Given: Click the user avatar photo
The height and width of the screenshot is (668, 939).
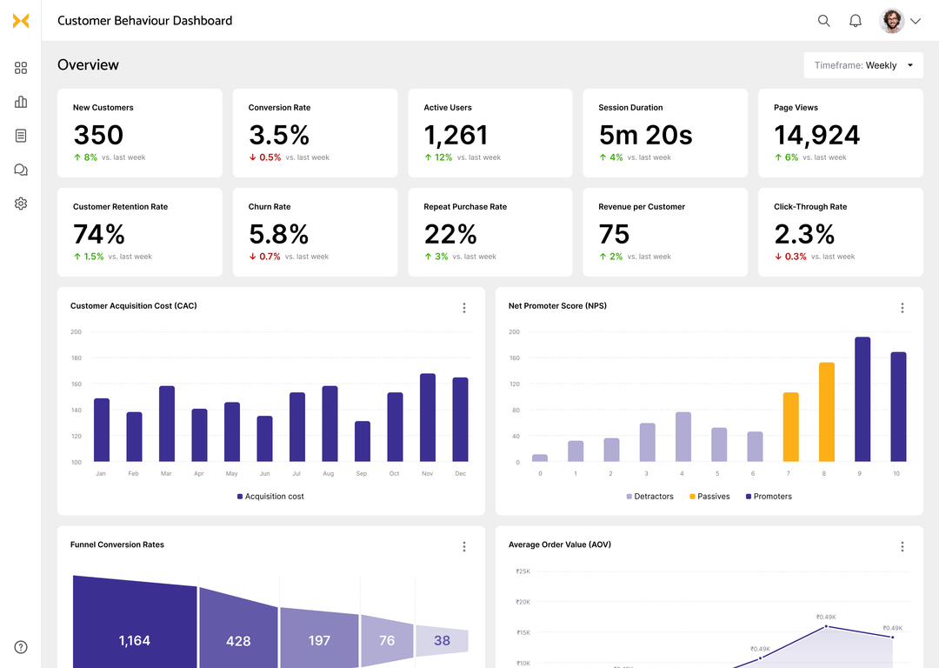Looking at the screenshot, I should (892, 20).
